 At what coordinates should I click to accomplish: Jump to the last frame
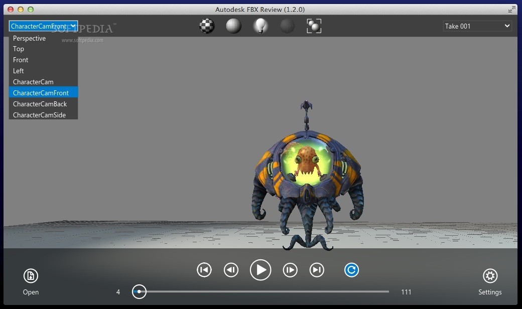(317, 270)
